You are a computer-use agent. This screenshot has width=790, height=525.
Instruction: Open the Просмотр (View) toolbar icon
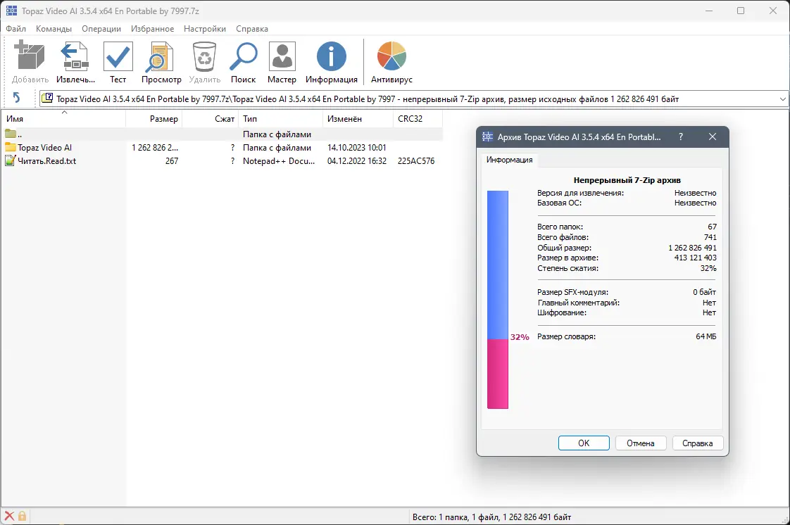pos(161,56)
